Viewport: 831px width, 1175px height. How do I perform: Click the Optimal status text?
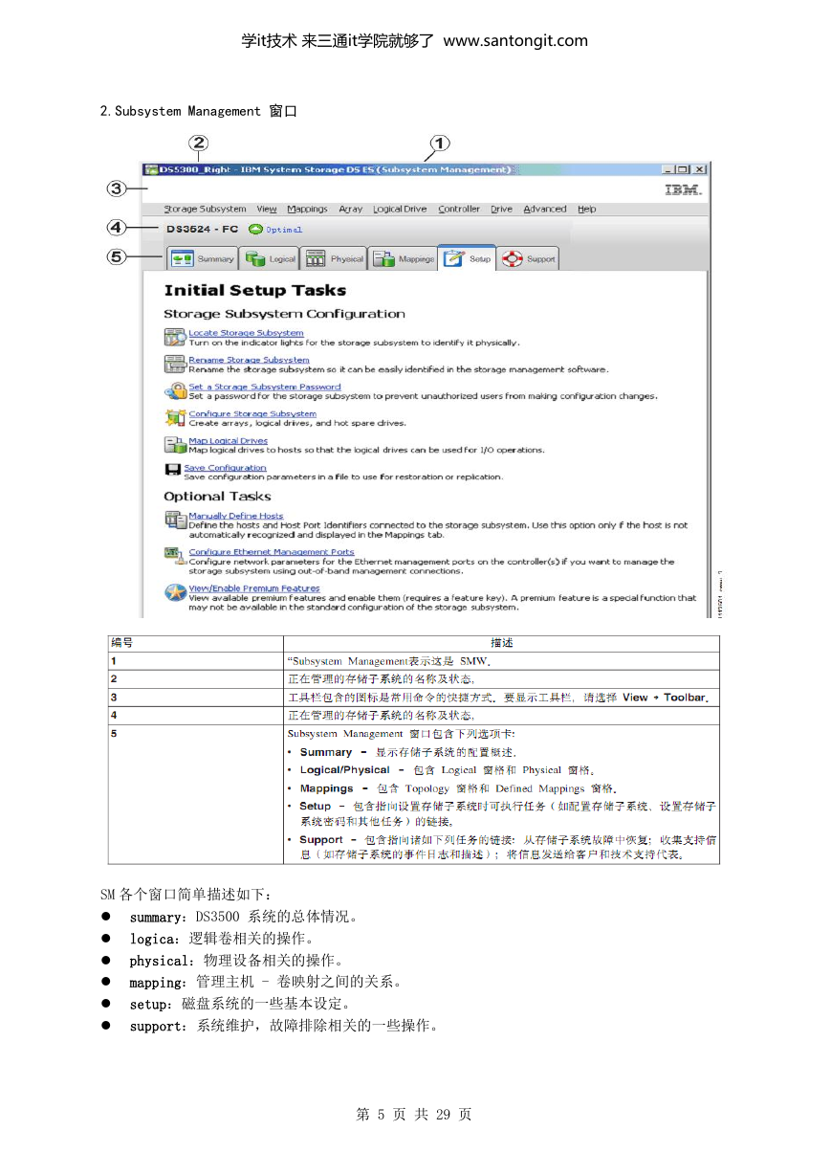(284, 230)
